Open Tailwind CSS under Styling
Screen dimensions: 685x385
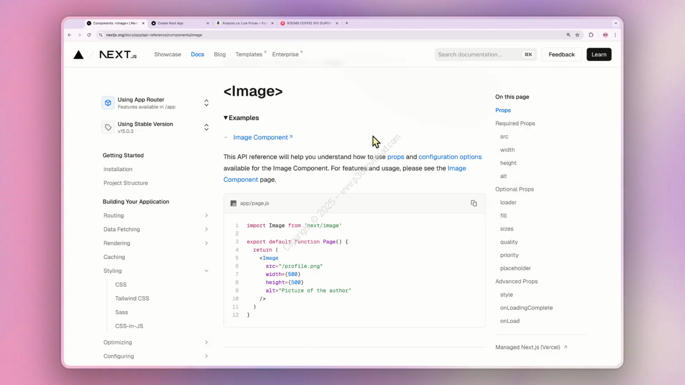132,298
